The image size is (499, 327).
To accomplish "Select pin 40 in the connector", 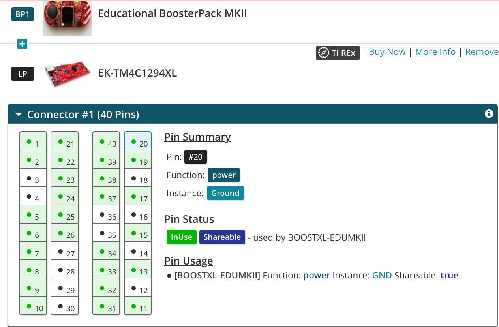I will (x=106, y=141).
